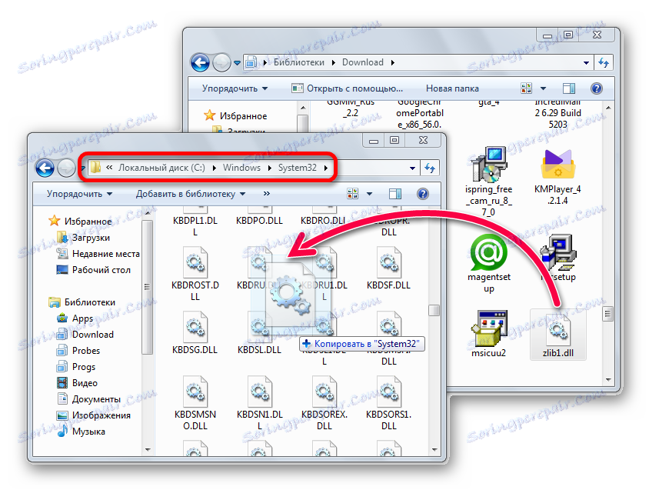Toggle the preview pane in System32 window
The height and width of the screenshot is (490, 649).
(x=396, y=194)
